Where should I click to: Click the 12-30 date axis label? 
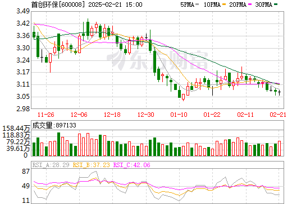pos(146,115)
